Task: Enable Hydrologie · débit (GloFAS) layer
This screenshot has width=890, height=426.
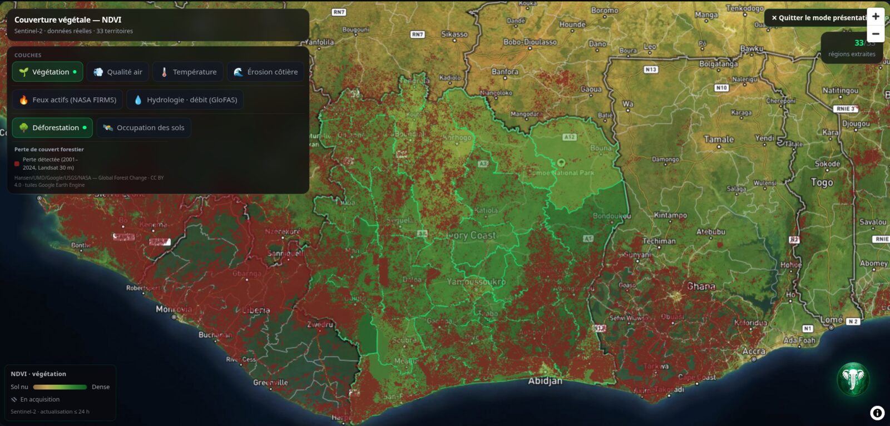Action: 185,100
